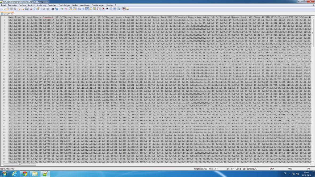
Task: Click the Close All toolbar icon
Action: pos(22,9)
